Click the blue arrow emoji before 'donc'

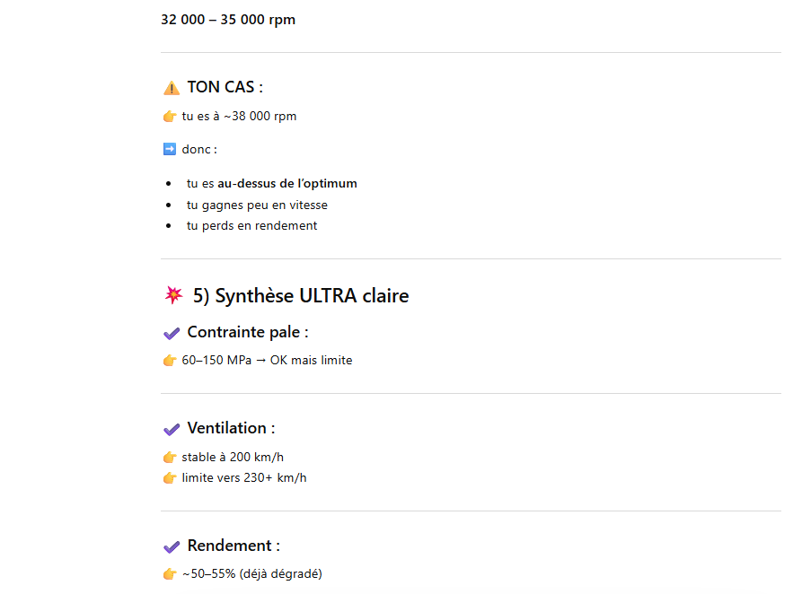(170, 149)
